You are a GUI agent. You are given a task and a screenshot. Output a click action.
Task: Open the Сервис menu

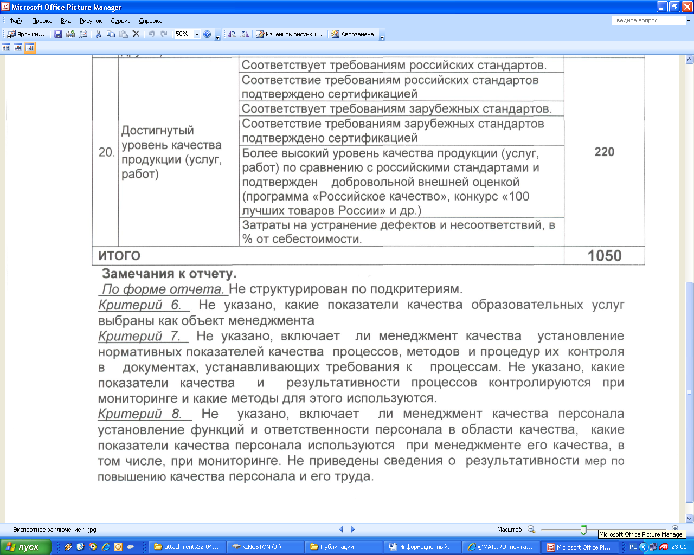point(120,21)
